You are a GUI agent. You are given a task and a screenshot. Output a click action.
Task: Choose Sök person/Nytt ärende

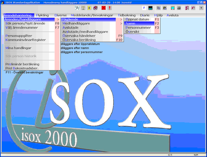point(32,24)
